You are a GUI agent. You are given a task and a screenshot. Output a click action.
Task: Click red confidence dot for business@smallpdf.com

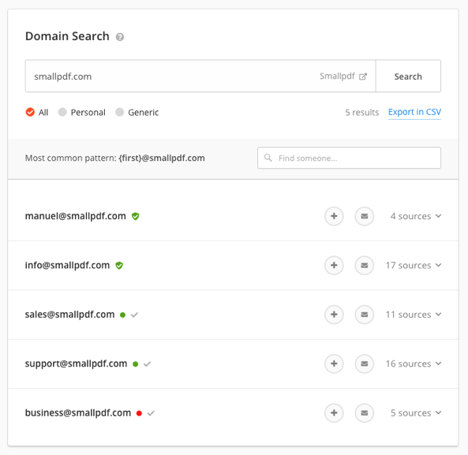[x=139, y=413]
